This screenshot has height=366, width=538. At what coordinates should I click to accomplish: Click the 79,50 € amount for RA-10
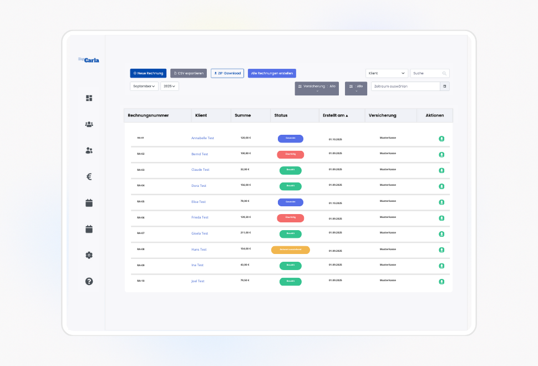245,281
